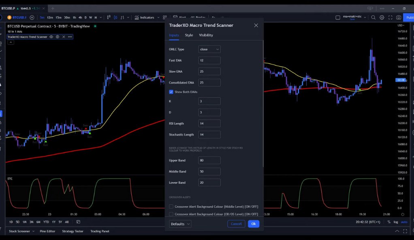Toggle percent scale mode
This screenshot has width=414, height=240.
pos(389,222)
